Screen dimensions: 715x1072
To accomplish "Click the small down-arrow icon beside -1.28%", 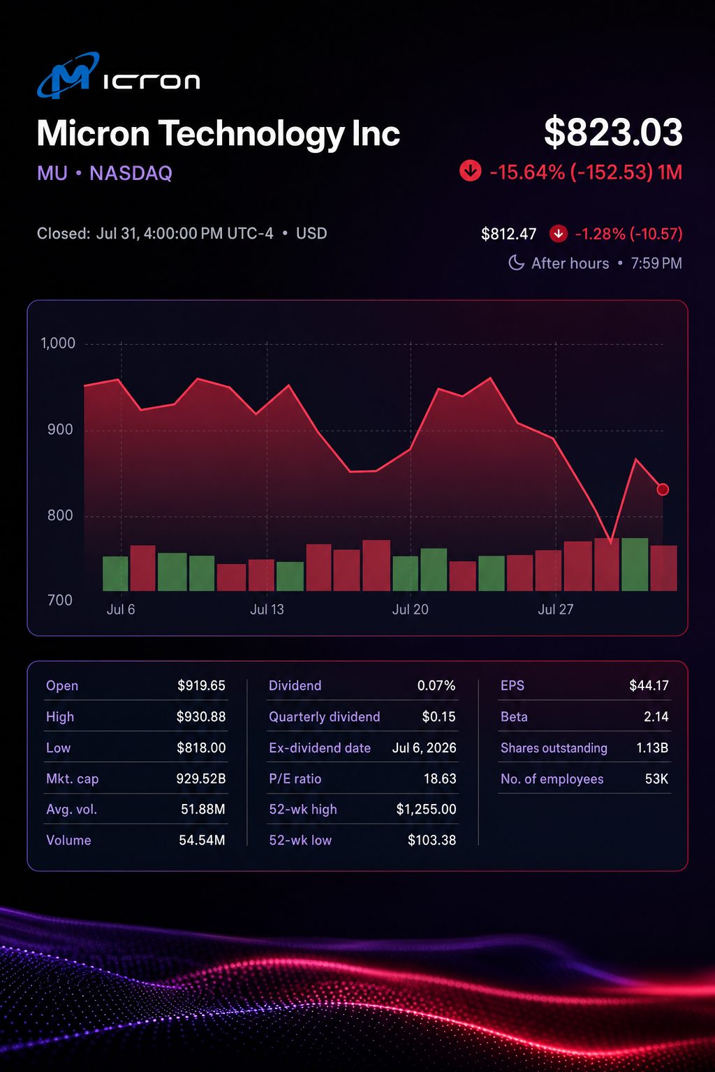I will pos(558,234).
